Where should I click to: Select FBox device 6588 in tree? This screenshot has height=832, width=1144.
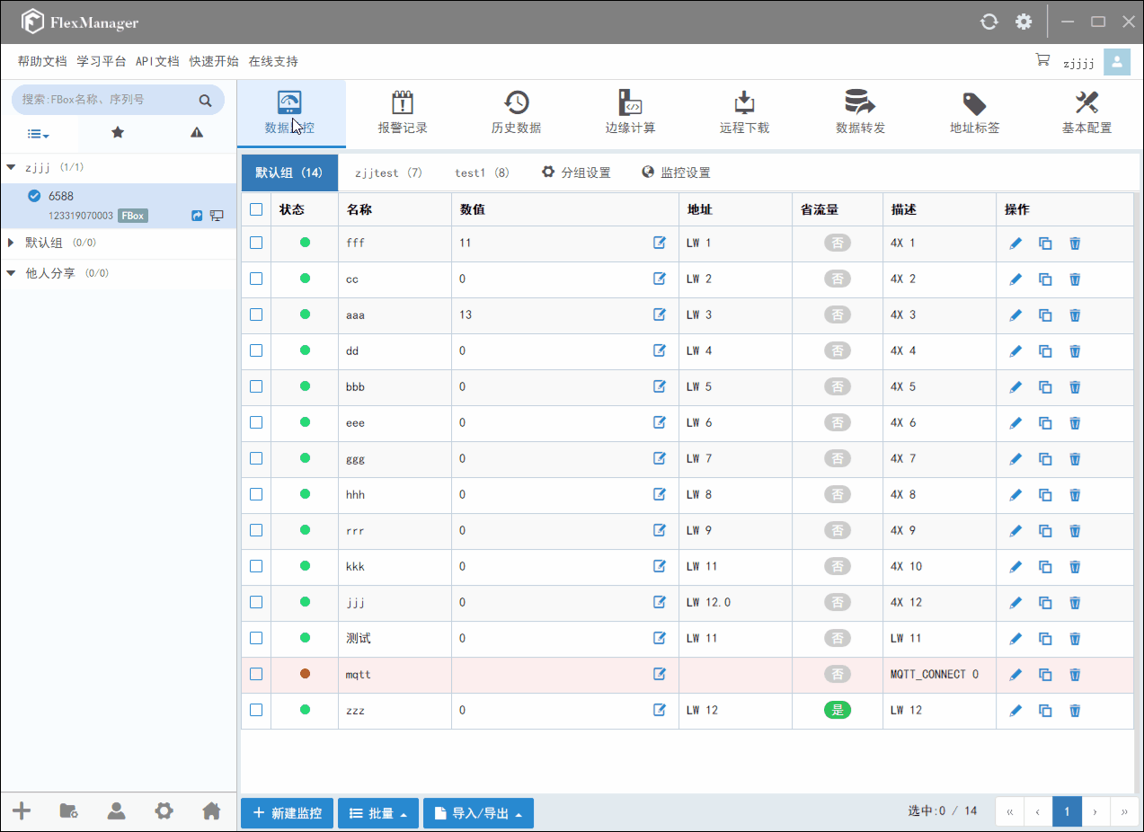coord(118,206)
